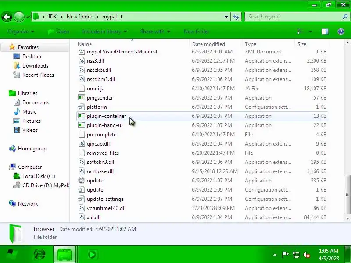
Task: Open Downloads in the navigation pane
Action: 36,65
